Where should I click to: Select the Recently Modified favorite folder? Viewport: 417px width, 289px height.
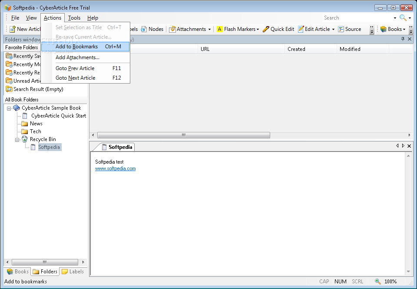click(23, 64)
